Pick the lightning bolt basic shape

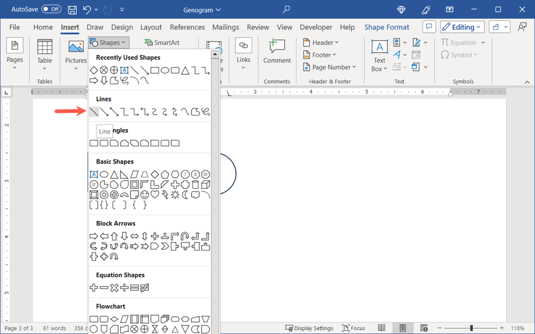point(165,194)
